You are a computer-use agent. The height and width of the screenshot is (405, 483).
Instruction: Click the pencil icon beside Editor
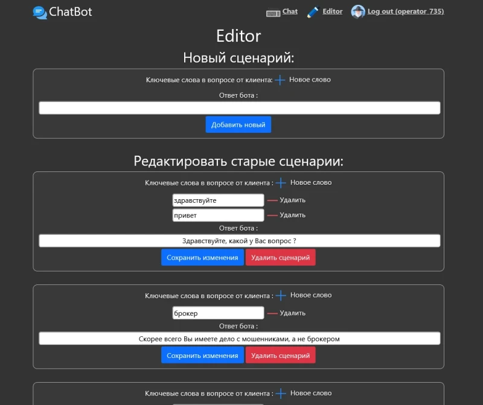(313, 12)
